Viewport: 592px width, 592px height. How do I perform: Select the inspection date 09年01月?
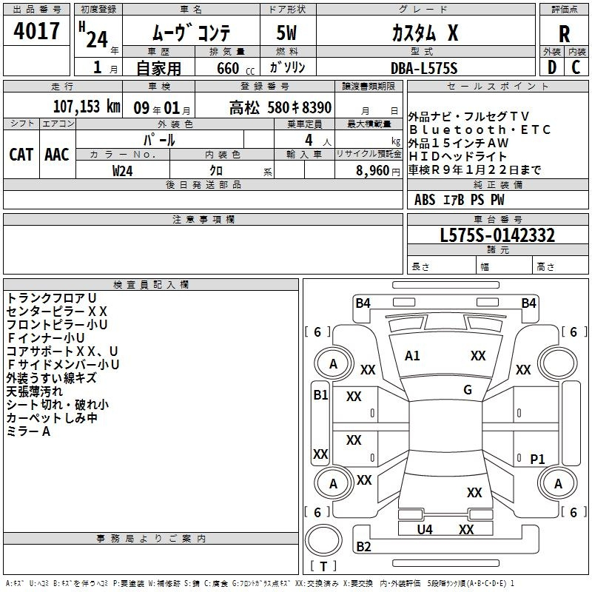pos(162,108)
